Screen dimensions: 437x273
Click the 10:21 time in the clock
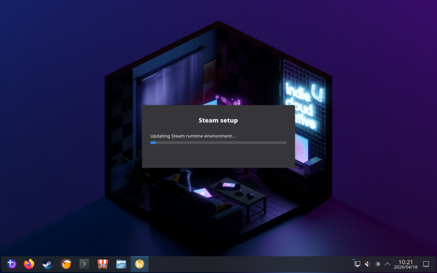405,261
